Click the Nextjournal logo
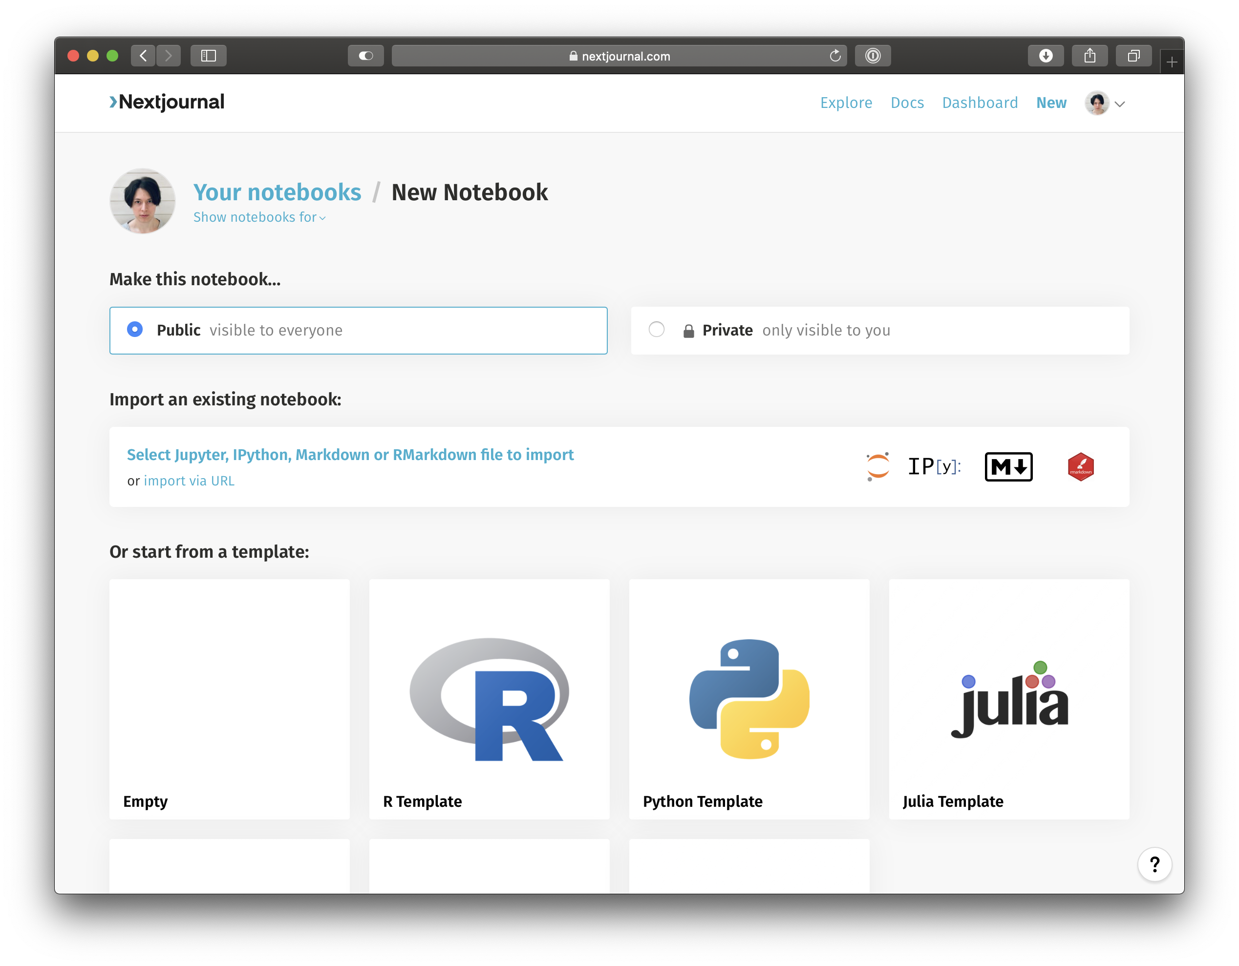Viewport: 1239px width, 966px height. click(167, 102)
